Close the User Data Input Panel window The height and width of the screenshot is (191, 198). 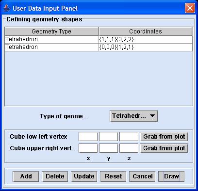coord(190,8)
